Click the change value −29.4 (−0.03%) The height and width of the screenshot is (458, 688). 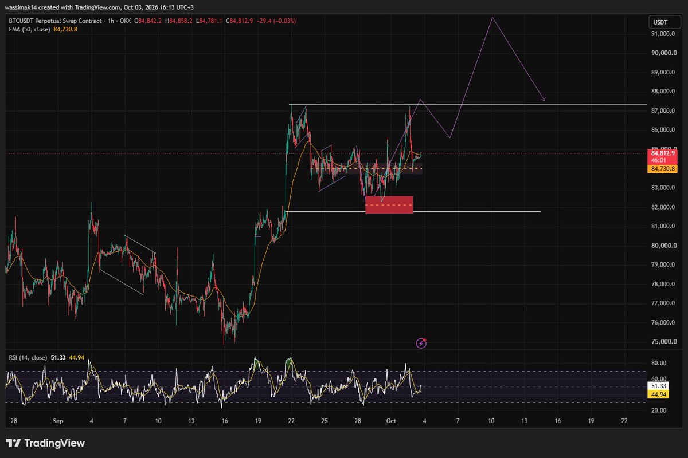(275, 22)
